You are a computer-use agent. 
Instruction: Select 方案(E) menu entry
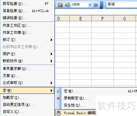click(27, 76)
